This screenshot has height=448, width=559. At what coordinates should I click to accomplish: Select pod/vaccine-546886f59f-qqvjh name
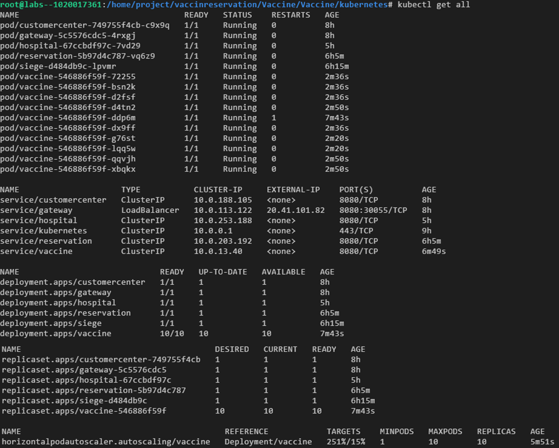(x=68, y=159)
